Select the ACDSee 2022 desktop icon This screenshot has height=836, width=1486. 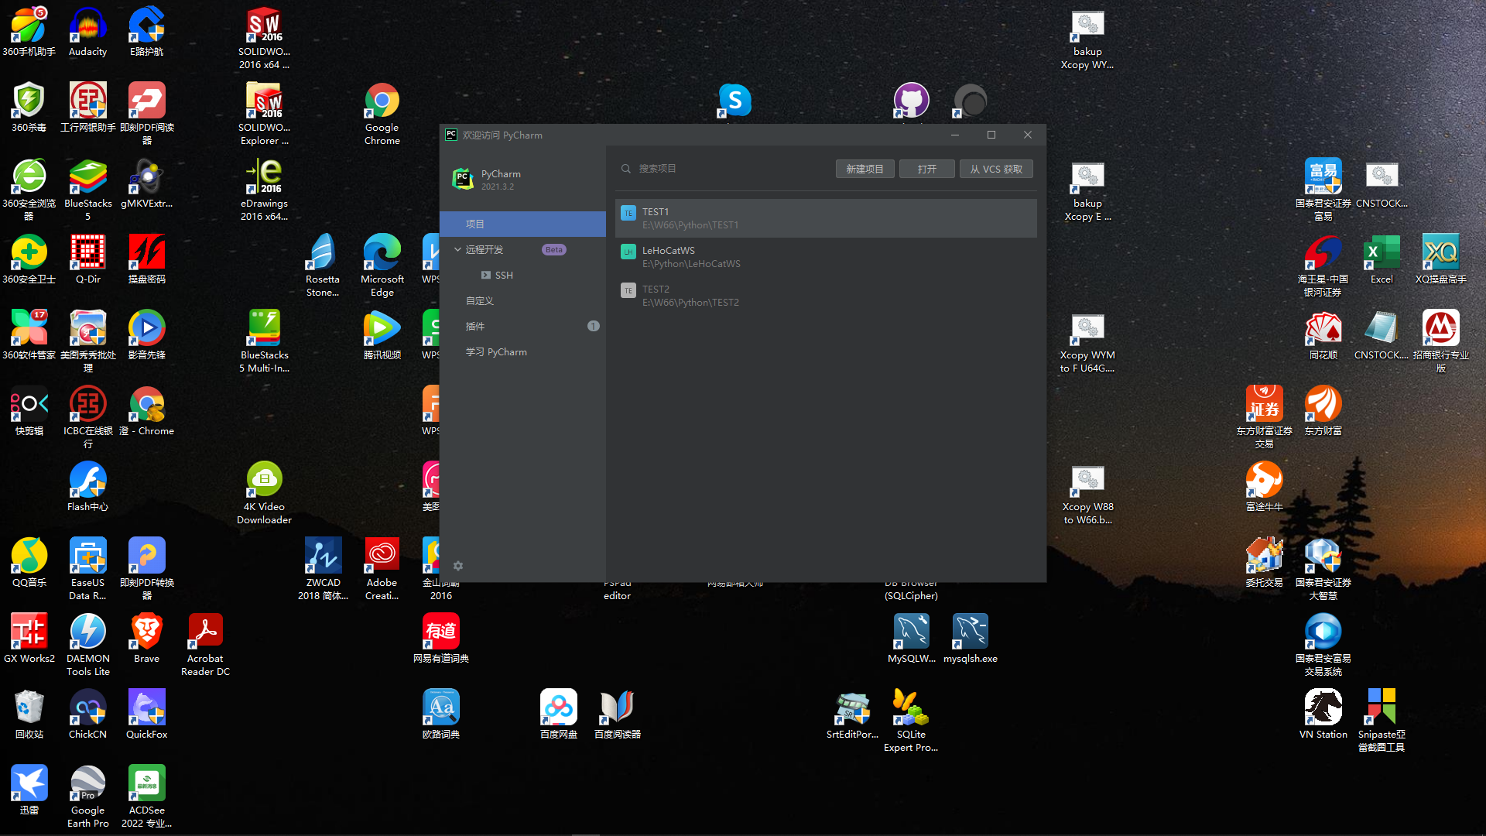[147, 797]
